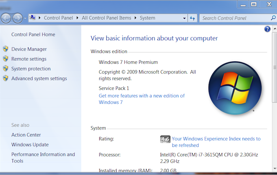The width and height of the screenshot is (277, 175).
Task: Click the Forward navigation arrow
Action: point(17,18)
